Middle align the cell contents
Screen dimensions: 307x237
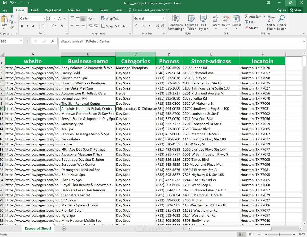(78, 18)
